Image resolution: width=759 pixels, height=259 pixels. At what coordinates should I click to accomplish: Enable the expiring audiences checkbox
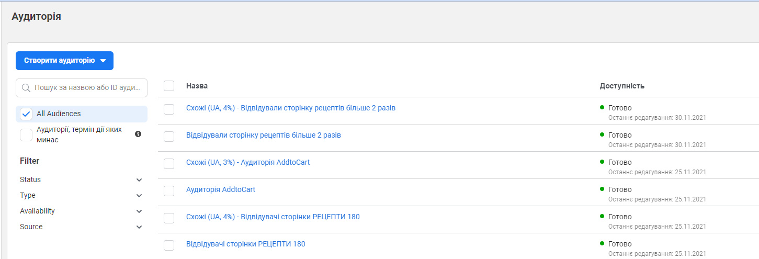point(26,135)
